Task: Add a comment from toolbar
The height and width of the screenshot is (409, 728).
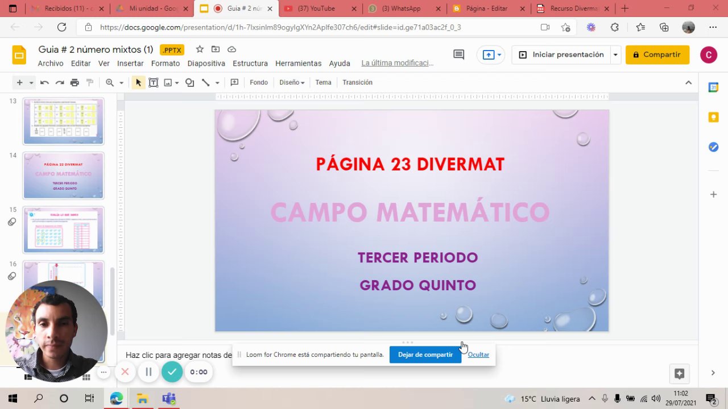Action: point(234,82)
